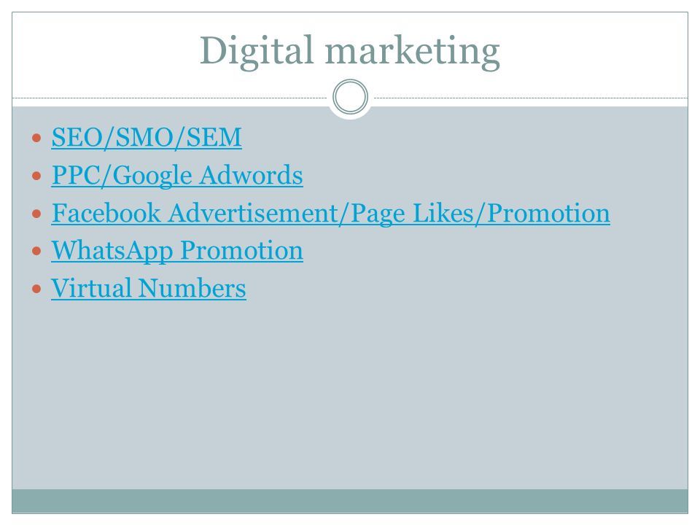Click the teal footer bar of the slide

(350, 501)
